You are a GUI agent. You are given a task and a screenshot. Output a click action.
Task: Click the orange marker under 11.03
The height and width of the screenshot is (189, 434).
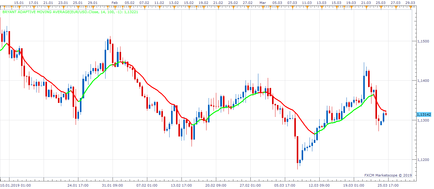[x=307, y=7]
